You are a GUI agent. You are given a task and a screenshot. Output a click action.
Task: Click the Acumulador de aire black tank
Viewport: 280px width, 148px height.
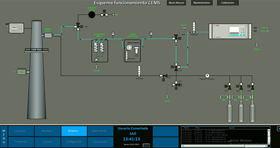tap(92, 15)
